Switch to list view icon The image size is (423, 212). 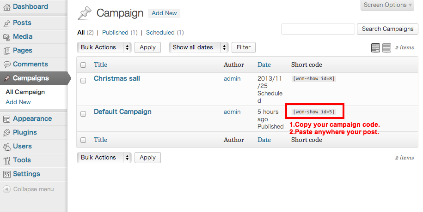[376, 47]
